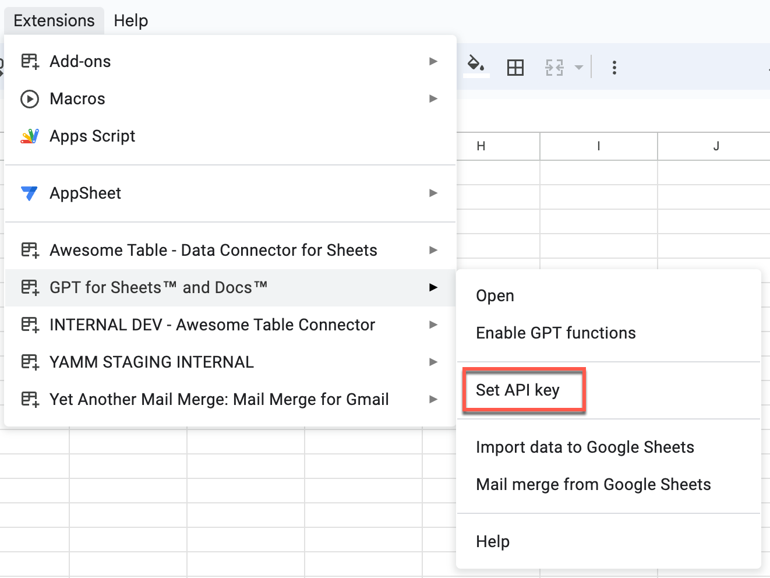Select YAMM STAGING INTERNAL entry
770x578 pixels.
point(230,362)
